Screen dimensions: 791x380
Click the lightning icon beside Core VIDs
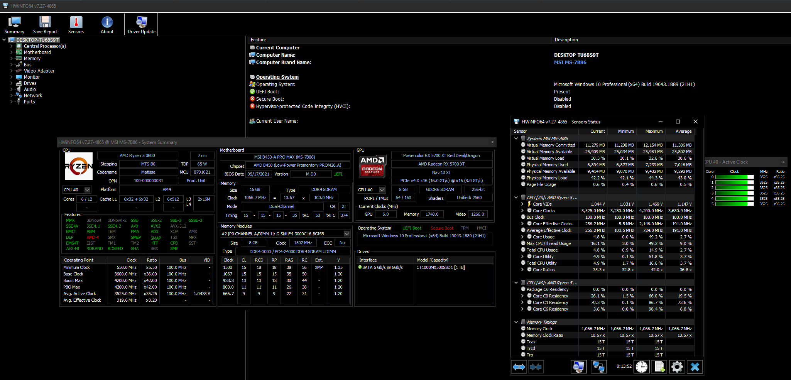[x=529, y=204]
